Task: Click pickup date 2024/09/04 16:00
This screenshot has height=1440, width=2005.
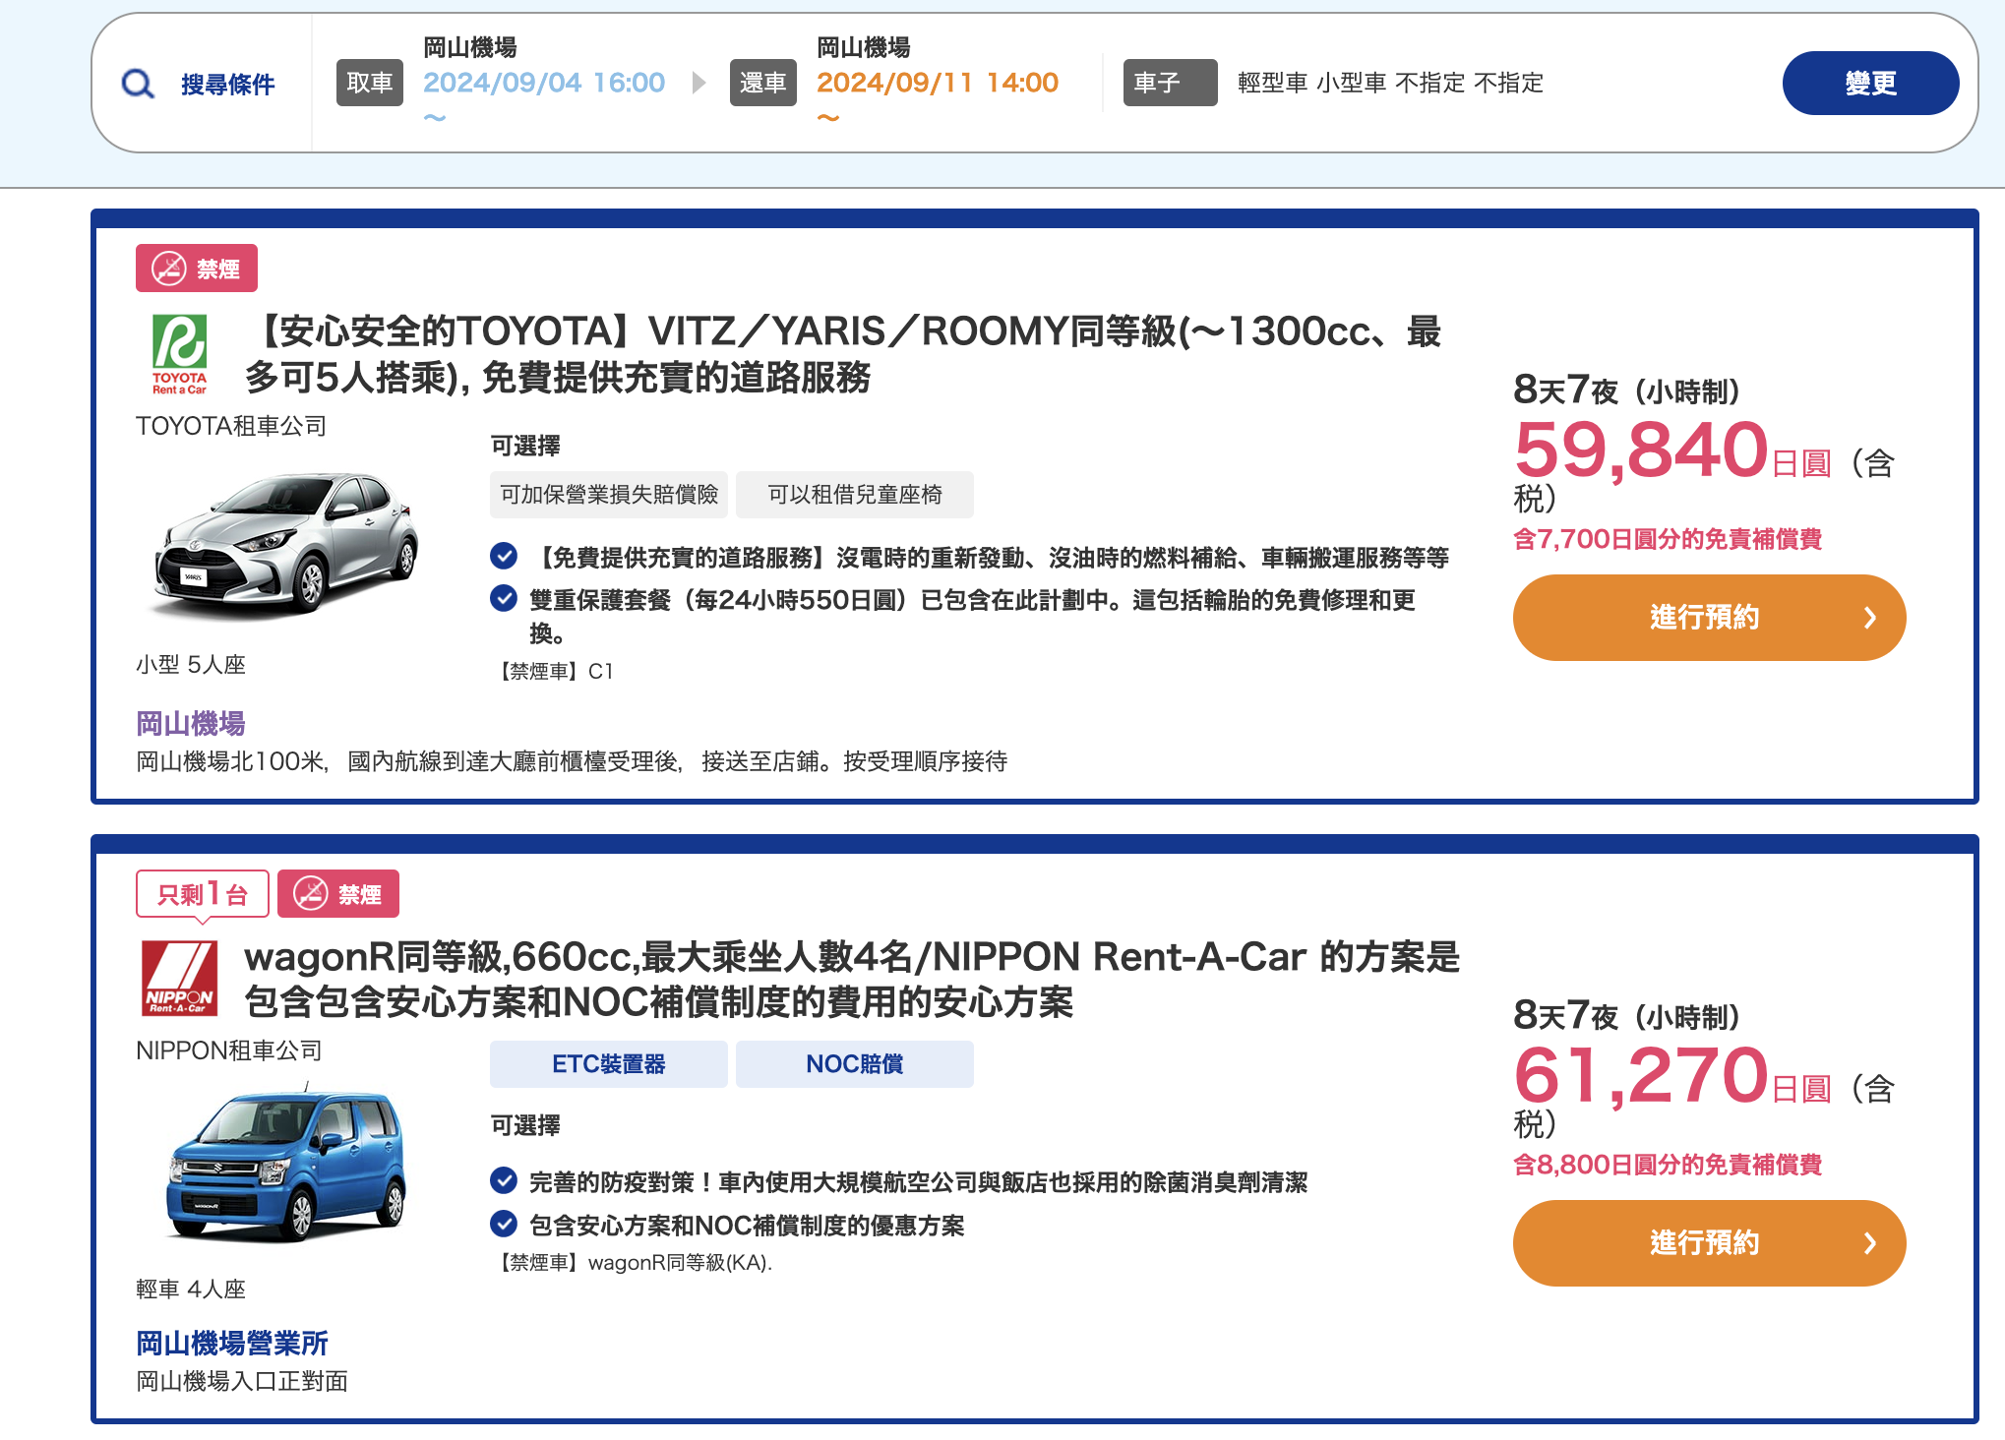Action: 544,83
